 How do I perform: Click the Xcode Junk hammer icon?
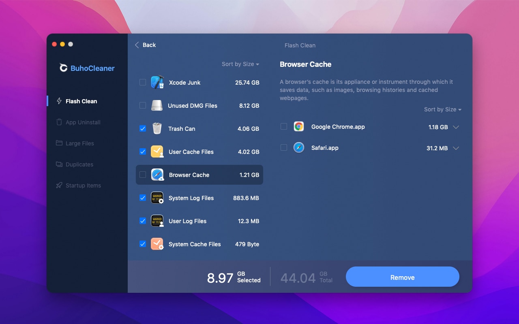tap(157, 83)
